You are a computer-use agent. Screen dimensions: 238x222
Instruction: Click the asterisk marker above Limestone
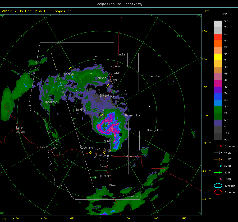pos(50,100)
